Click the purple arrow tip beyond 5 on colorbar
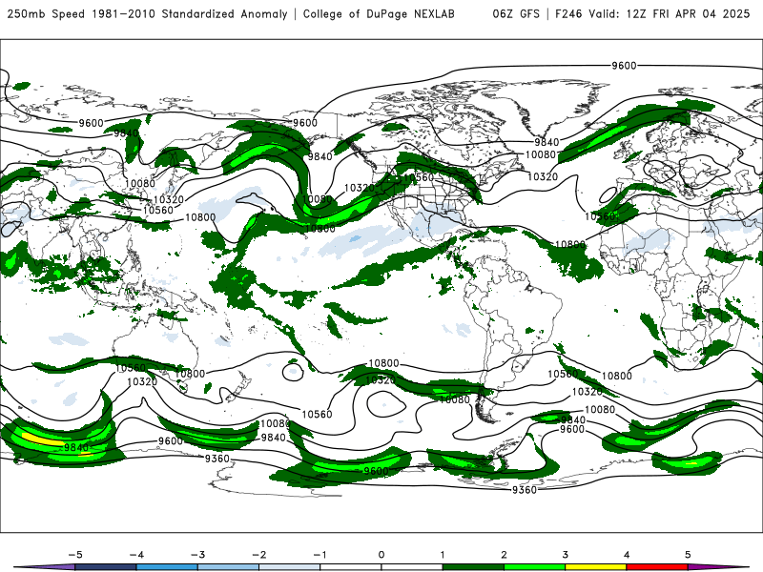The width and height of the screenshot is (763, 572). click(718, 567)
